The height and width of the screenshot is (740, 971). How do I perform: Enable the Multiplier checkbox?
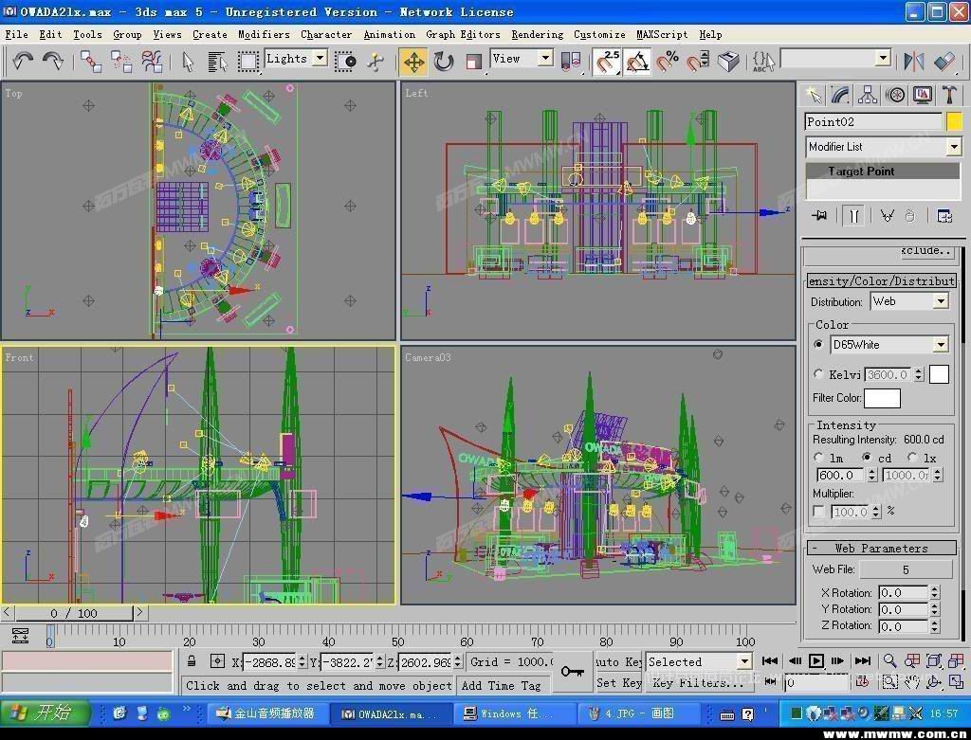point(819,511)
